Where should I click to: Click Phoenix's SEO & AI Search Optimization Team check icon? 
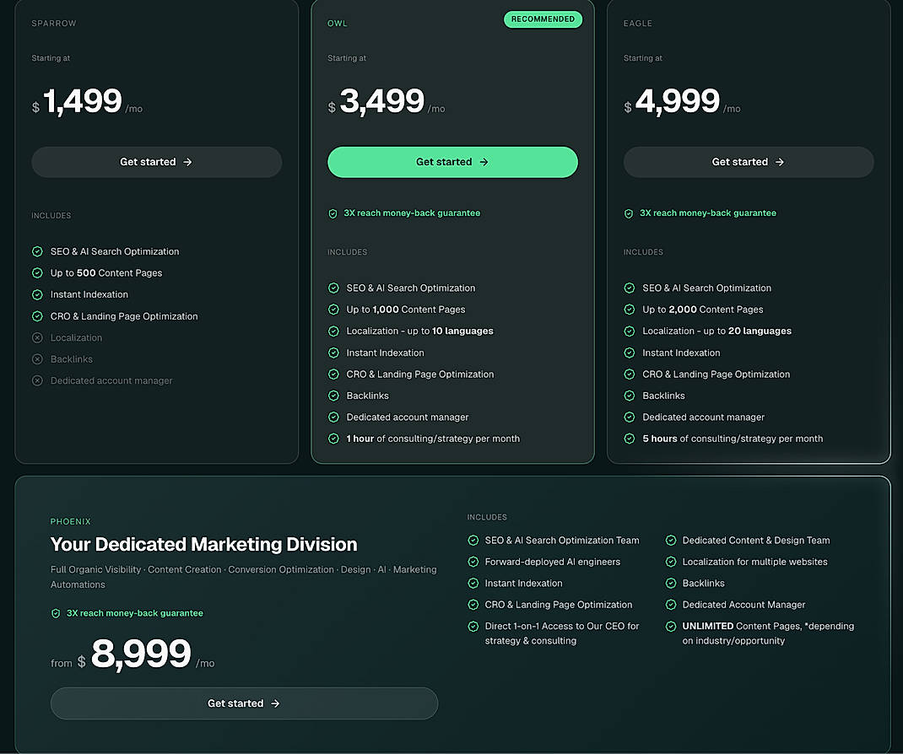pyautogui.click(x=473, y=541)
